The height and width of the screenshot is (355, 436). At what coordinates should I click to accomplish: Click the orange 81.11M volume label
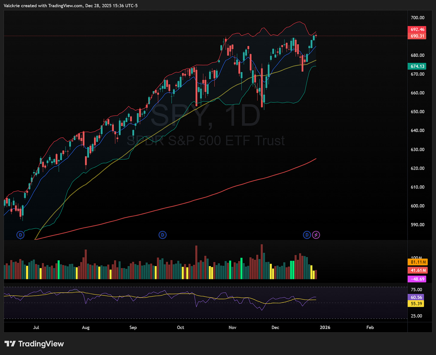tap(418, 262)
